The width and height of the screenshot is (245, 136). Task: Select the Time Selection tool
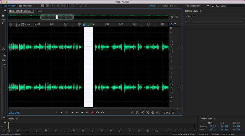point(67,6)
